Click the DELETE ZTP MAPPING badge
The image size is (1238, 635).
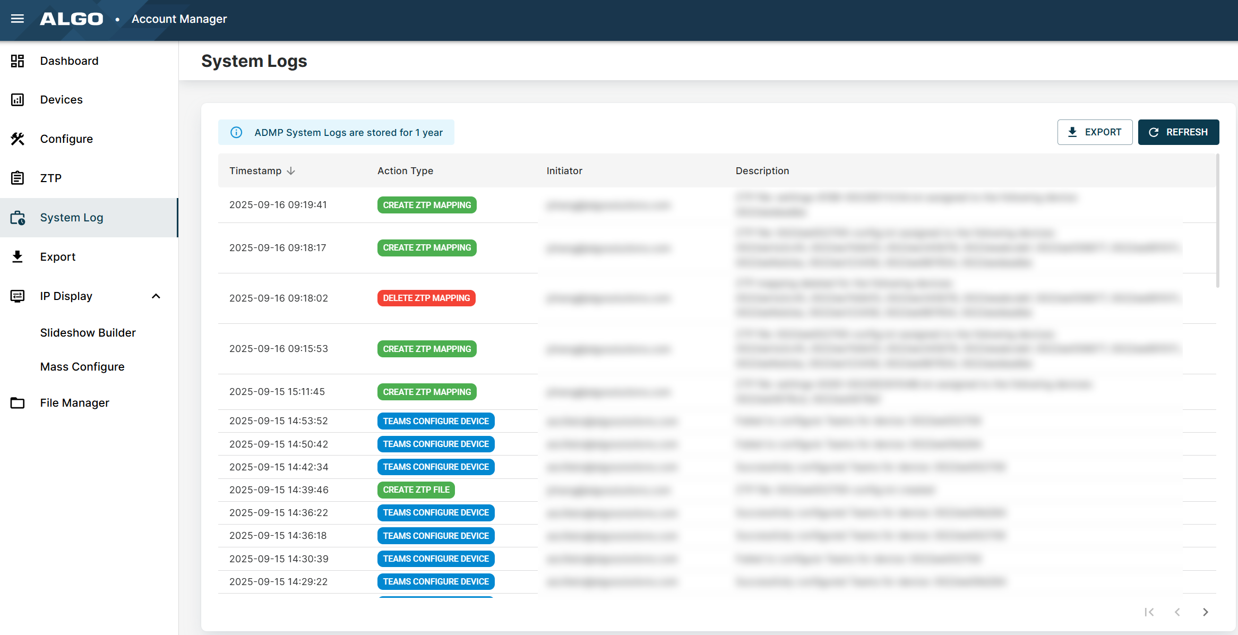pyautogui.click(x=426, y=298)
